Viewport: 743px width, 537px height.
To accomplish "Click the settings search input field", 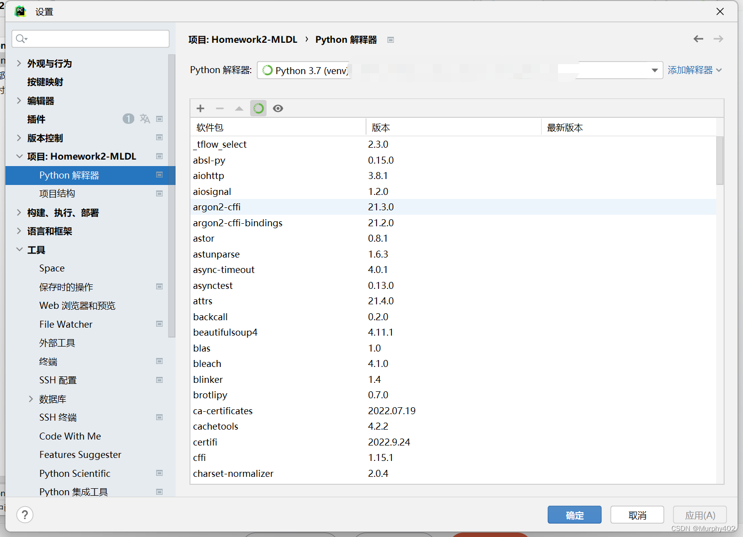I will (x=91, y=39).
